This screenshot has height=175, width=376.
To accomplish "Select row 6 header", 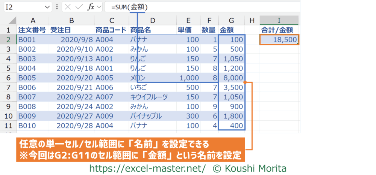I will coord(8,78).
